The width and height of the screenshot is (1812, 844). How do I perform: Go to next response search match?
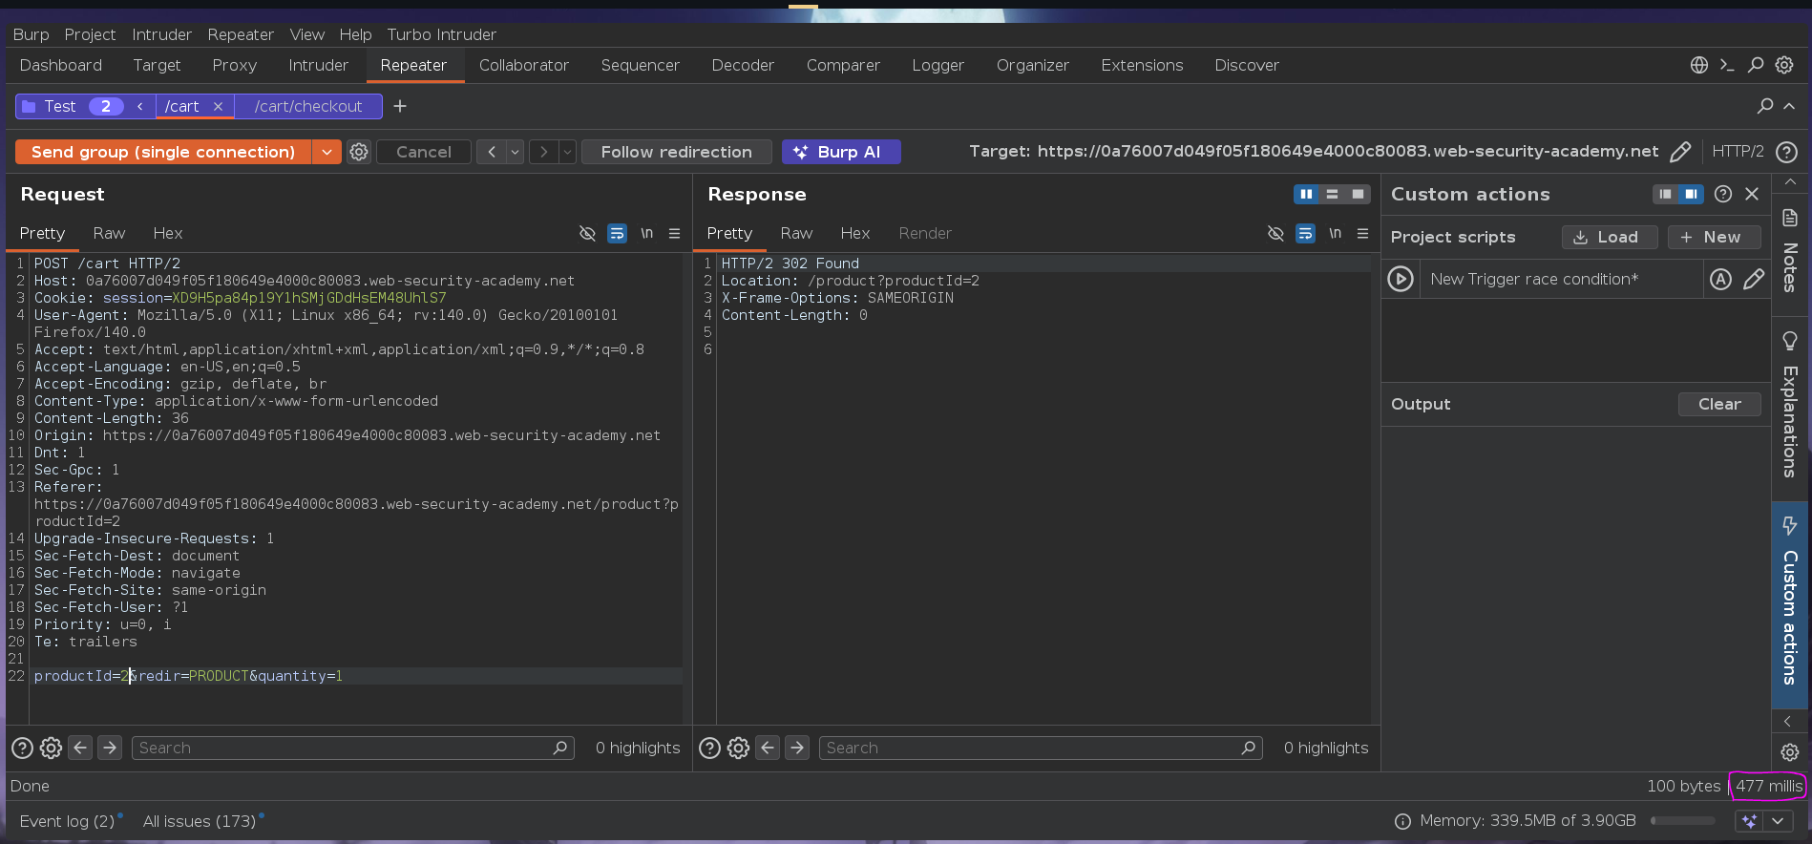coord(797,748)
